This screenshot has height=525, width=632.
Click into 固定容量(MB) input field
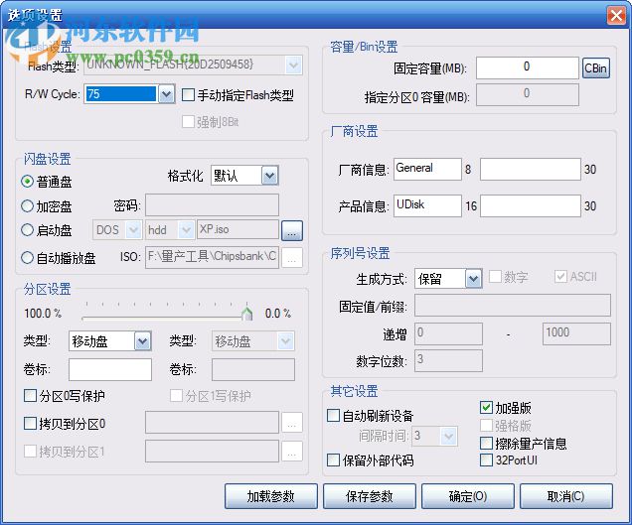click(528, 67)
